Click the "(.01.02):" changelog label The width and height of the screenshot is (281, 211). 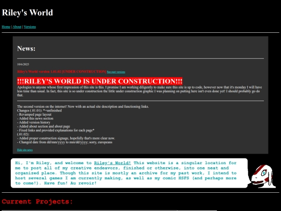click(x=23, y=134)
